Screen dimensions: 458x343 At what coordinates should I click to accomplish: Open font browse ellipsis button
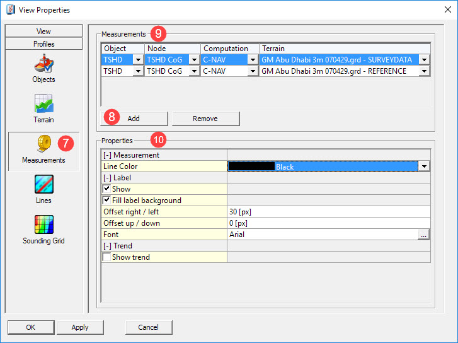(x=424, y=235)
